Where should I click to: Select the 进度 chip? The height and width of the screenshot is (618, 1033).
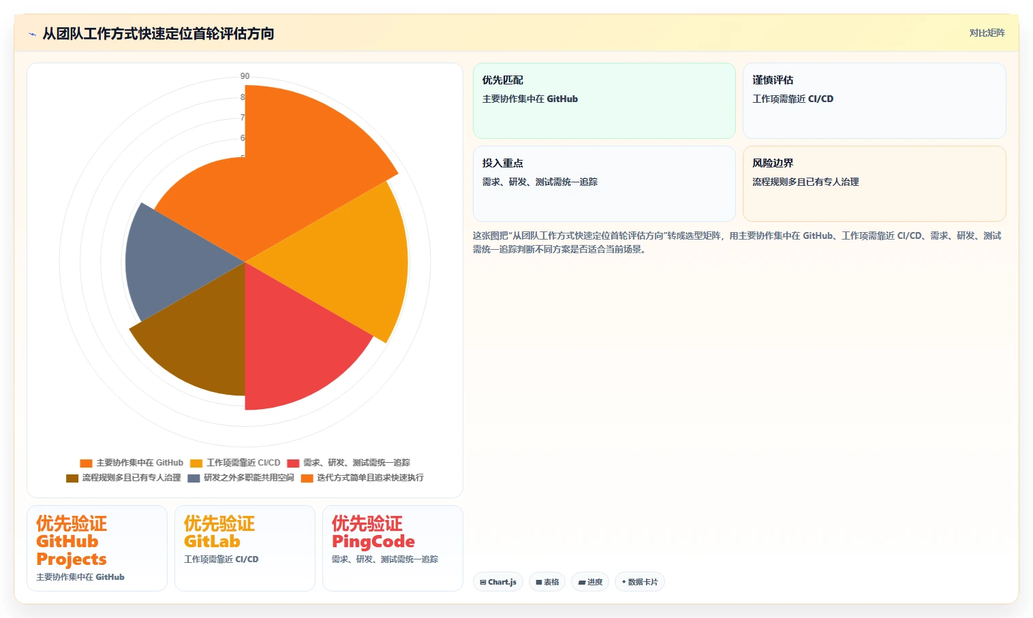coord(590,582)
